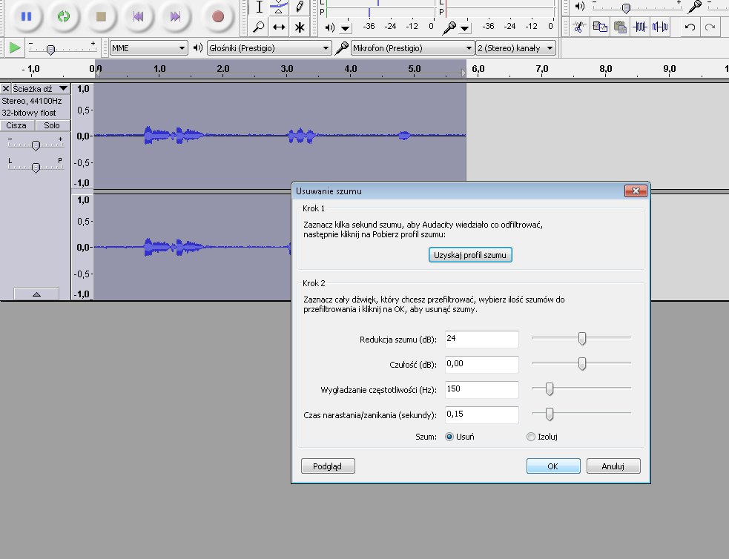Select the Izoluj radio button

point(530,437)
